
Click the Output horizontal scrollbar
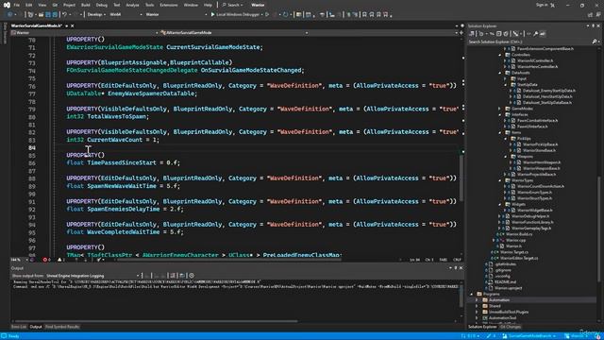(x=156, y=321)
